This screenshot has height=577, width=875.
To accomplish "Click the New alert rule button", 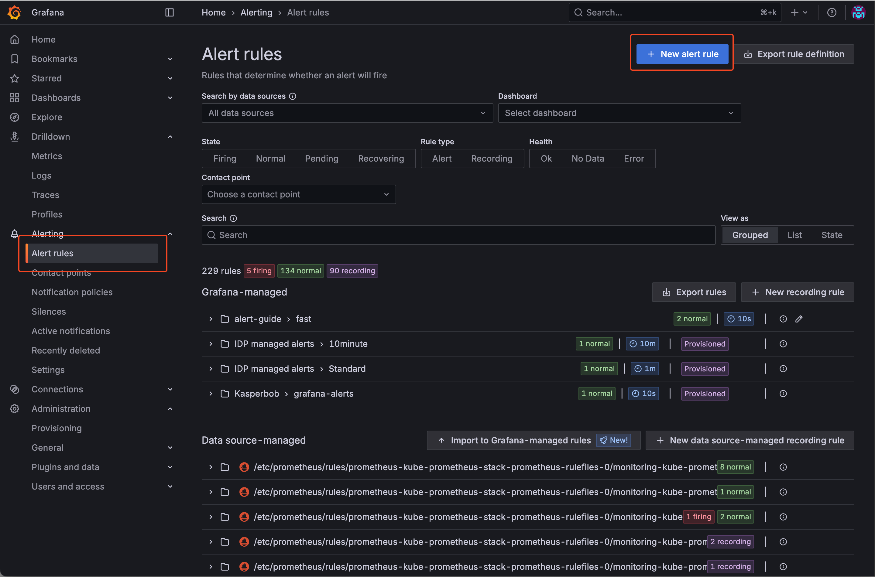I will [682, 54].
